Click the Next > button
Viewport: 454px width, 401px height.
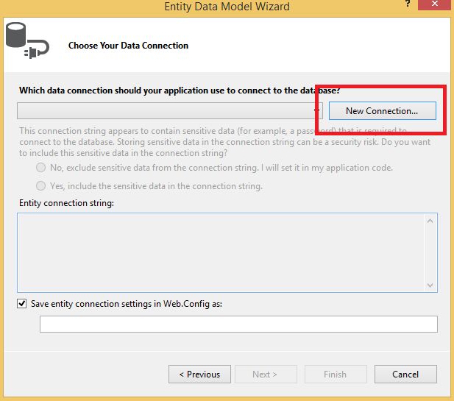point(265,374)
